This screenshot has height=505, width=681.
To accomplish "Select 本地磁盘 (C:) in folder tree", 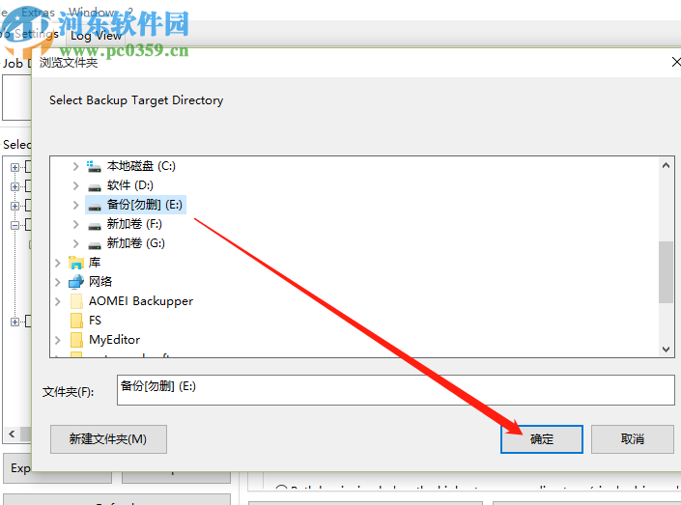I will pyautogui.click(x=141, y=166).
